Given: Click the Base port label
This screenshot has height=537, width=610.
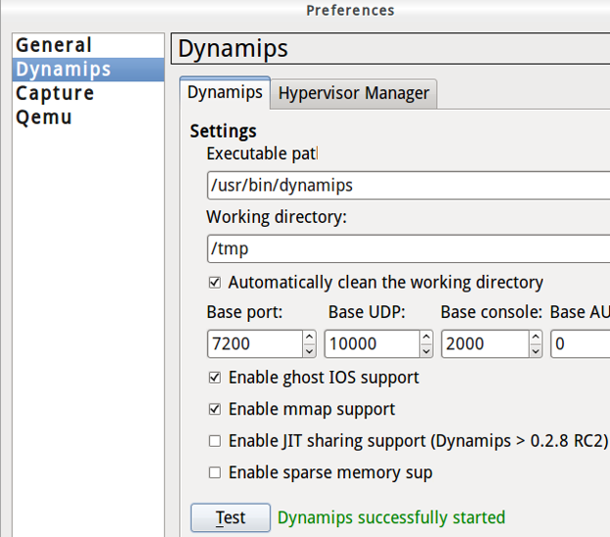Looking at the screenshot, I should pyautogui.click(x=244, y=312).
